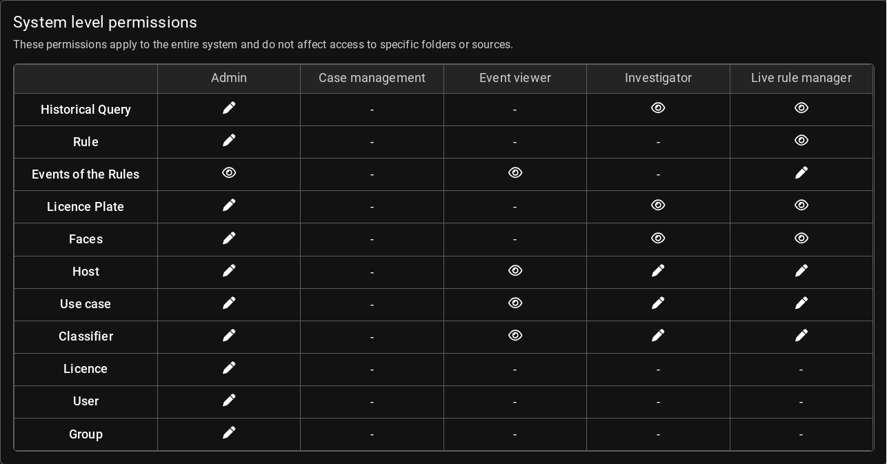Select the Case management column header

click(x=372, y=79)
